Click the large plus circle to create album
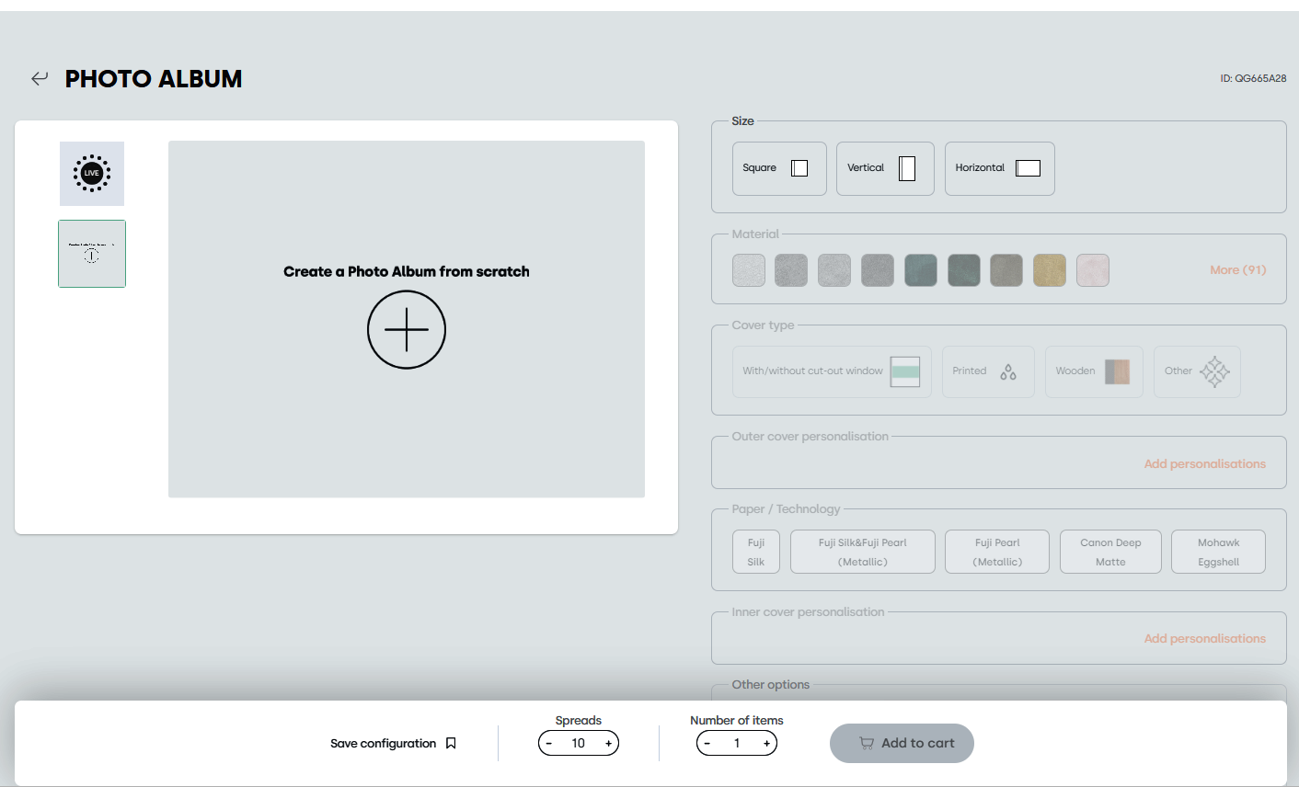1299x787 pixels. pos(407,329)
